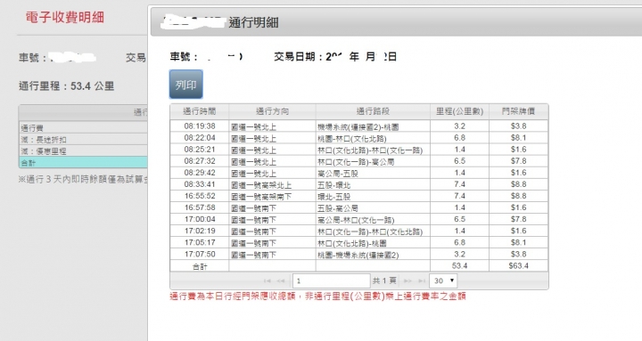Select the $63.4 total price cell
The width and height of the screenshot is (642, 341).
tap(518, 266)
